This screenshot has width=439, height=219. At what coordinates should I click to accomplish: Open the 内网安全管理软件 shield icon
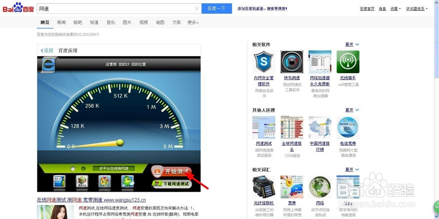(264, 62)
